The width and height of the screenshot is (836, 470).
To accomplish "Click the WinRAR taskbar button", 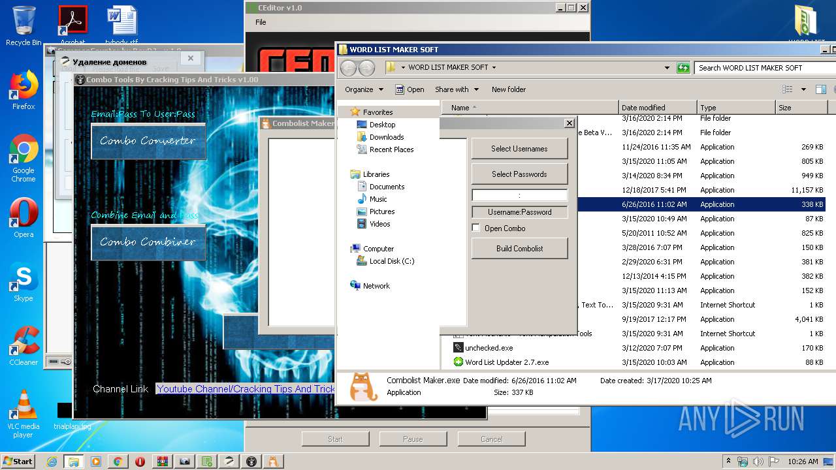I will [x=163, y=462].
